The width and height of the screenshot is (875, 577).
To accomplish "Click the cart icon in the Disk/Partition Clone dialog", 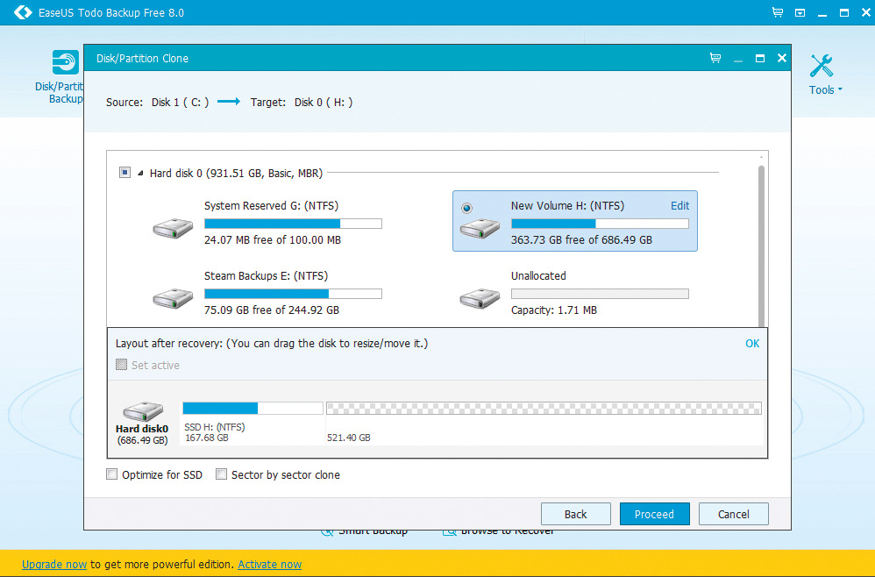I will click(715, 58).
